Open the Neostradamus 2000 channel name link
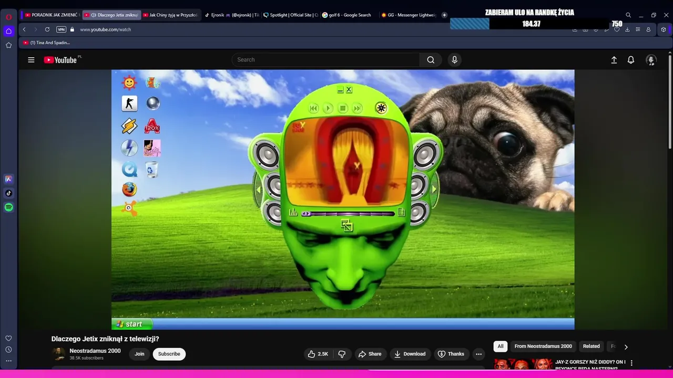673x378 pixels. [x=95, y=351]
